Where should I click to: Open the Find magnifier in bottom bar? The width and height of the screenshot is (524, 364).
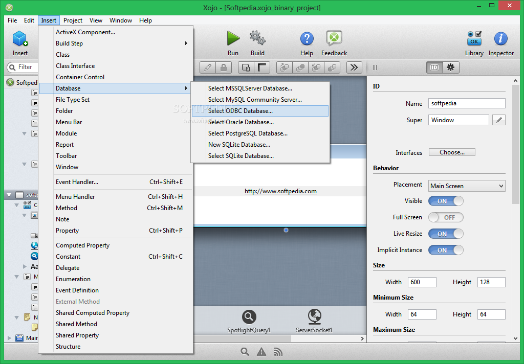coord(245,352)
